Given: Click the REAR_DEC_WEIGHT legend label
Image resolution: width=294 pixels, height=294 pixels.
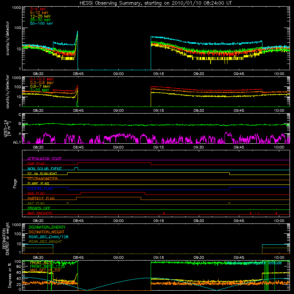Looking at the screenshot, I should coord(45,242).
